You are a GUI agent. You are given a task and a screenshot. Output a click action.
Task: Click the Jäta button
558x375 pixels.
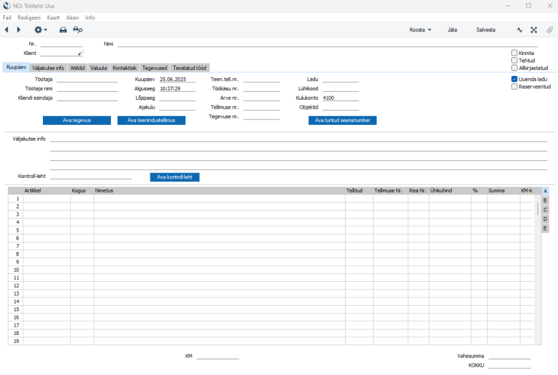pyautogui.click(x=452, y=30)
